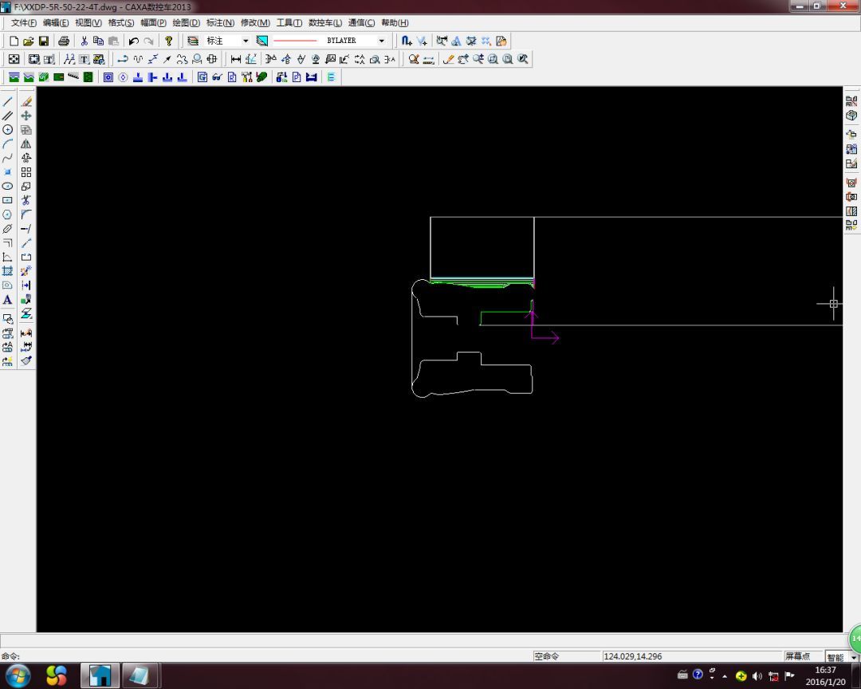Screen dimensions: 861x689
Task: Open the 数控车(L) menu
Action: (324, 23)
